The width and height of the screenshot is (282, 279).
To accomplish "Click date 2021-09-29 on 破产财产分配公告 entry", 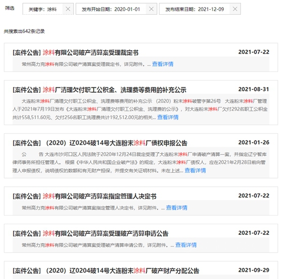I will [254, 270].
